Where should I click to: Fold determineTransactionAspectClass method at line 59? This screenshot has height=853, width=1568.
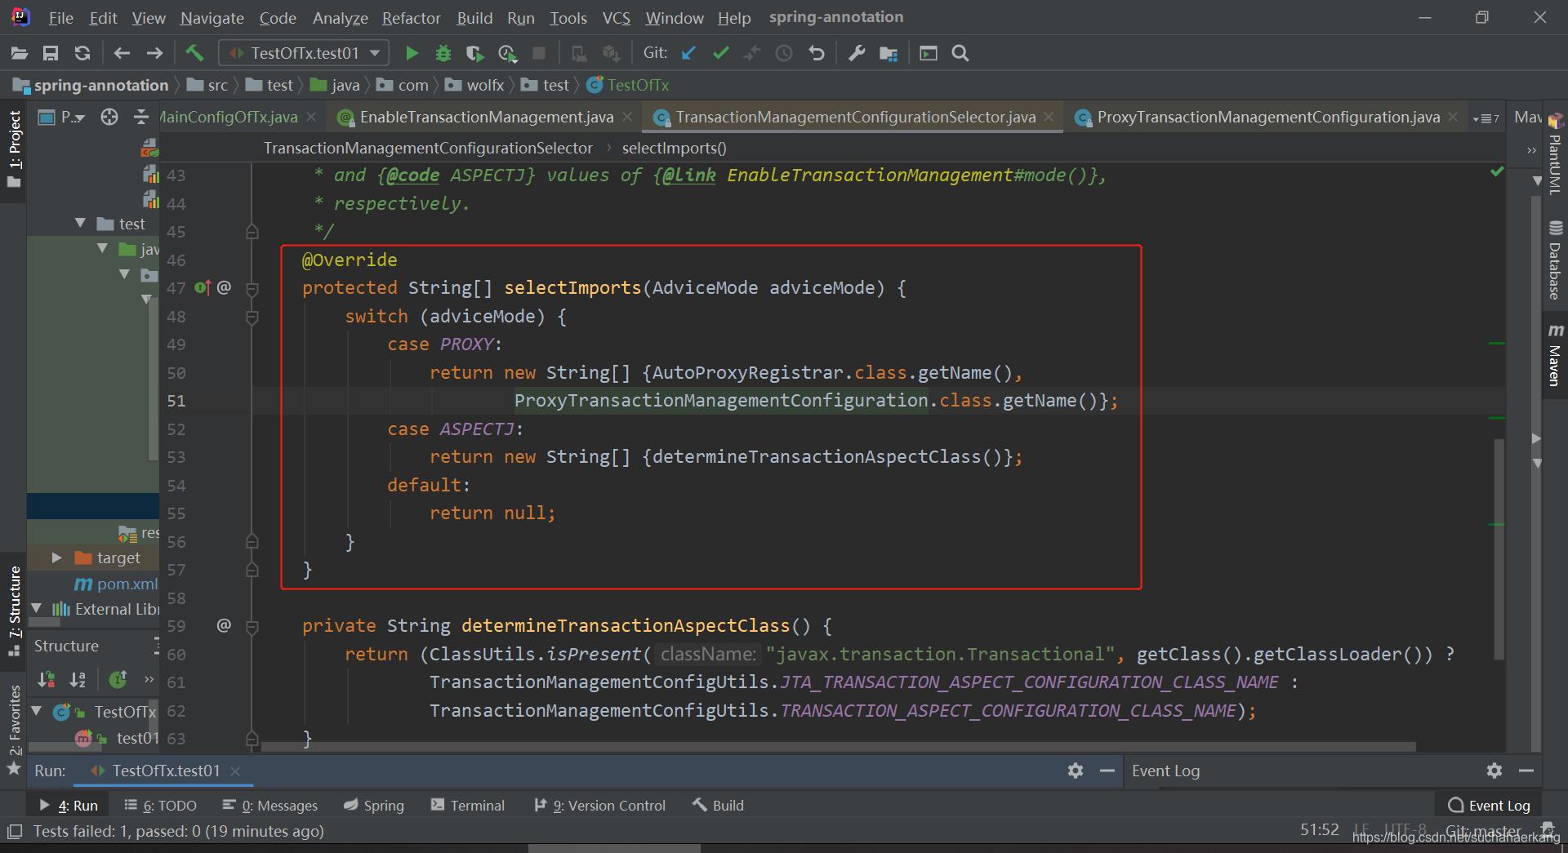click(252, 627)
